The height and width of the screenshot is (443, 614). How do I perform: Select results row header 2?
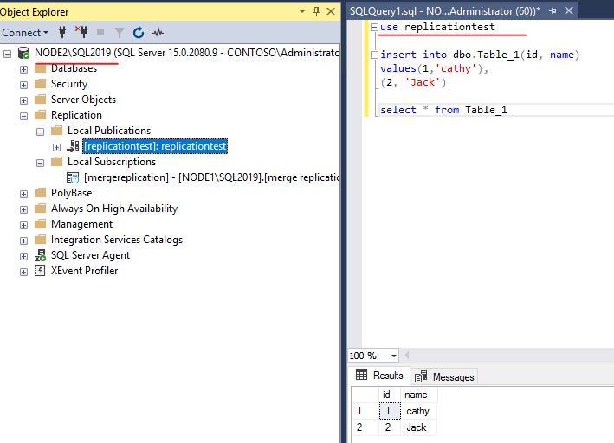365,427
